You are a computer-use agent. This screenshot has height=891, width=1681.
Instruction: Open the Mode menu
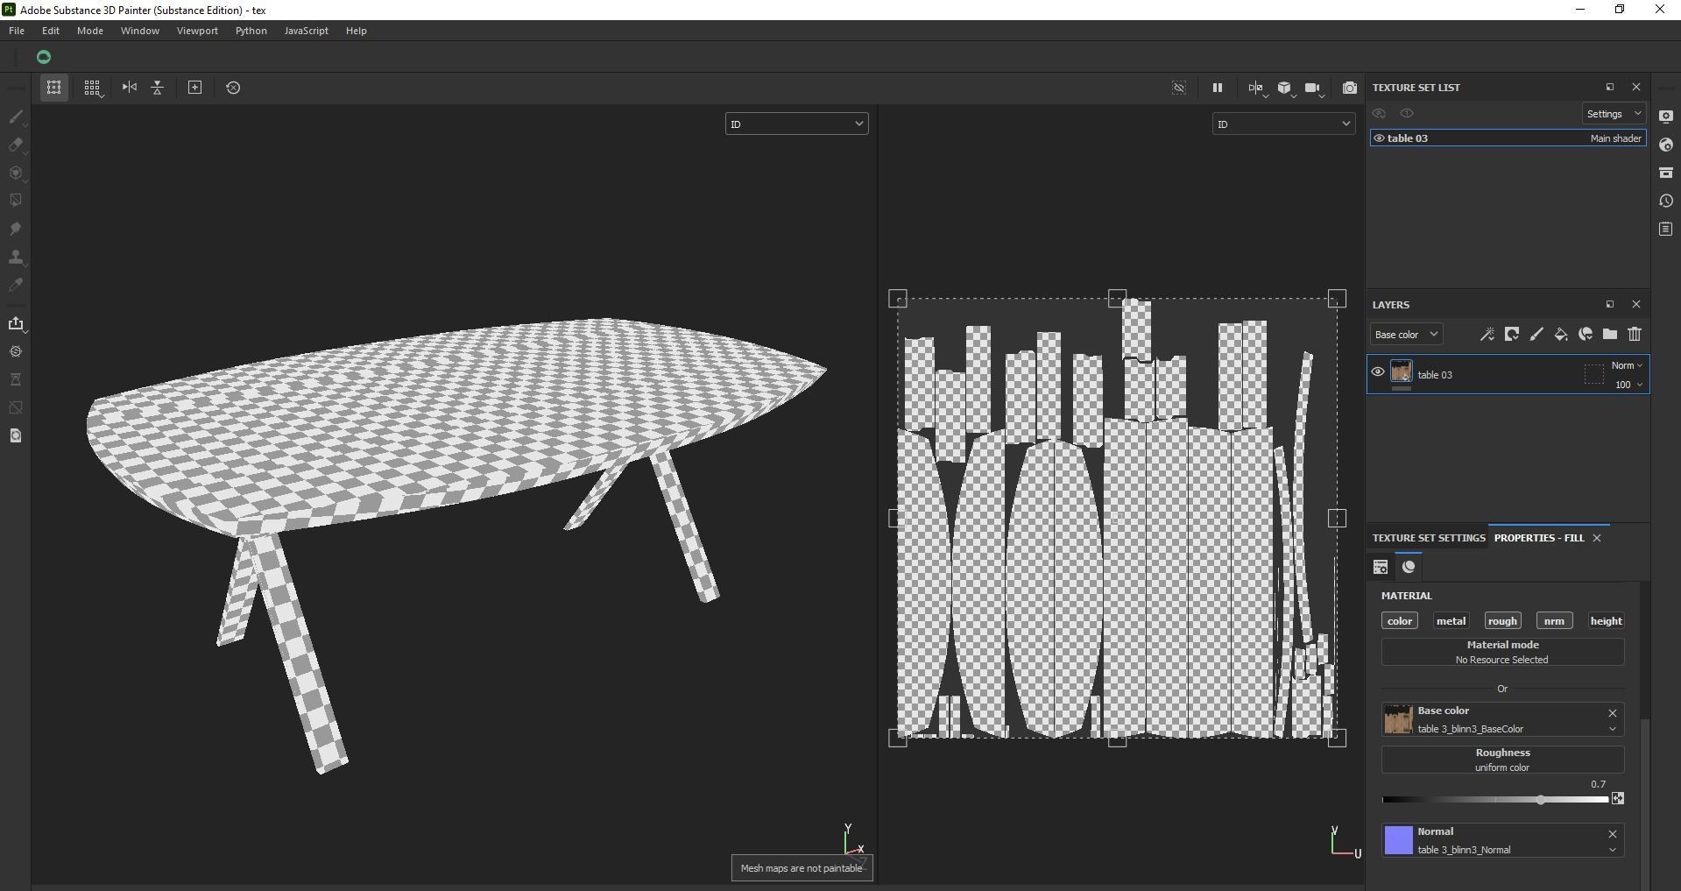coord(90,31)
